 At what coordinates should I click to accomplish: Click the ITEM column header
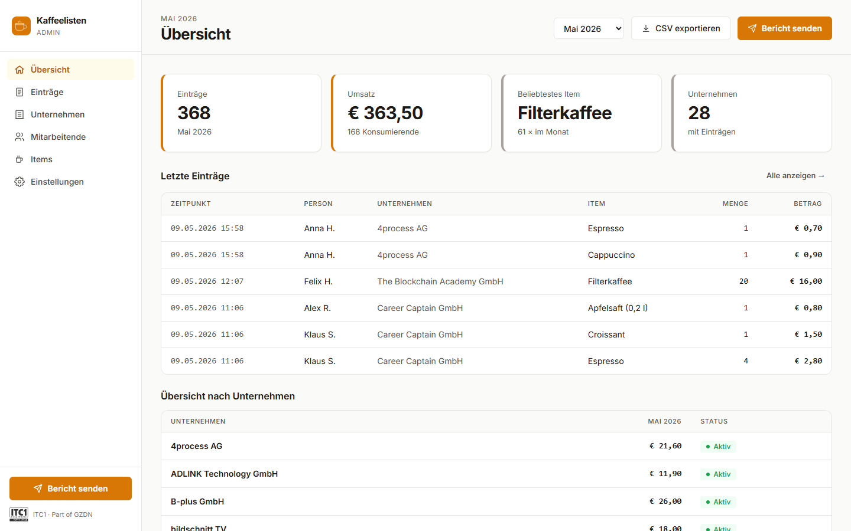(x=596, y=204)
